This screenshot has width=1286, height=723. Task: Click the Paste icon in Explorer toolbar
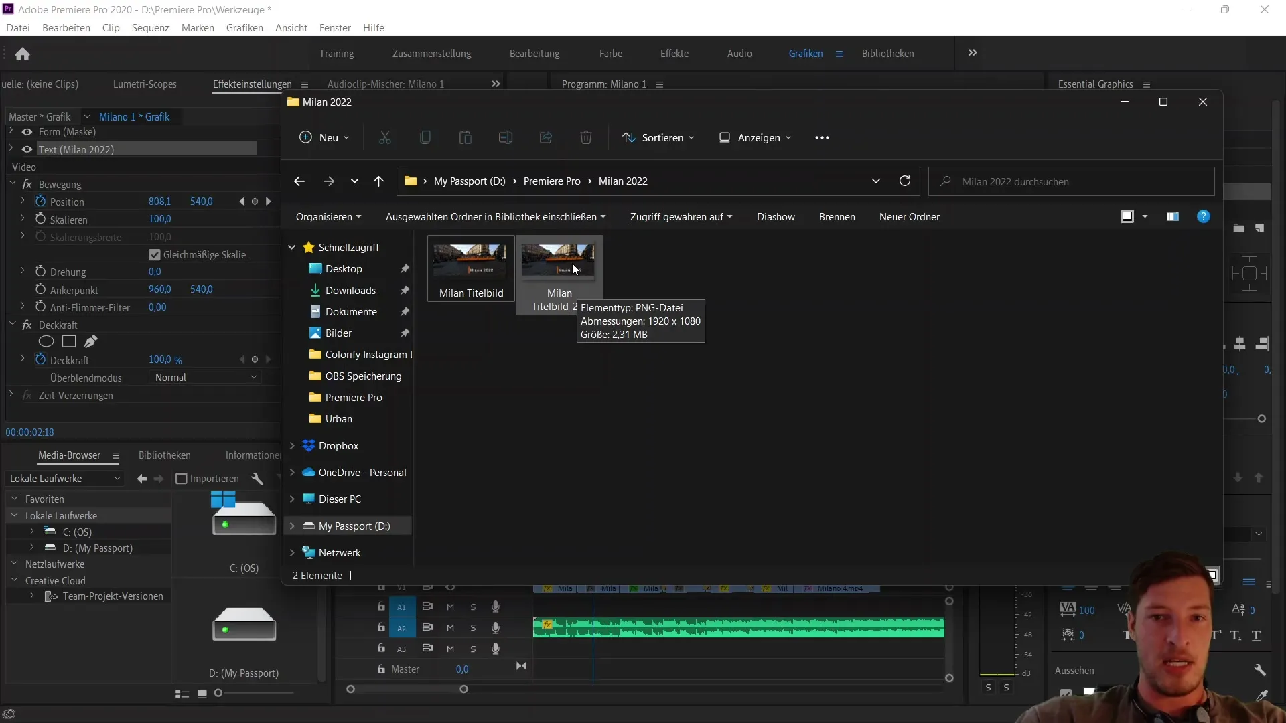point(465,137)
